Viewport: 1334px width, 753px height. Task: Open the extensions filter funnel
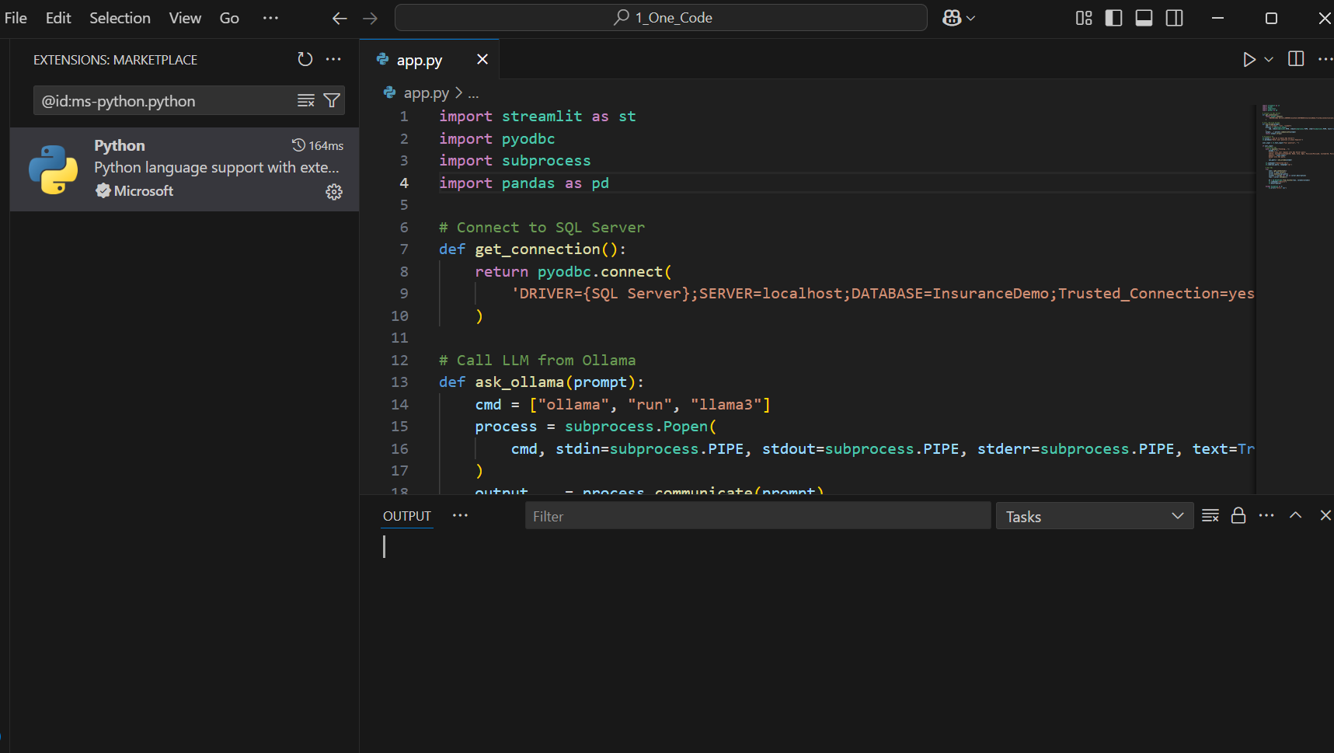click(332, 100)
